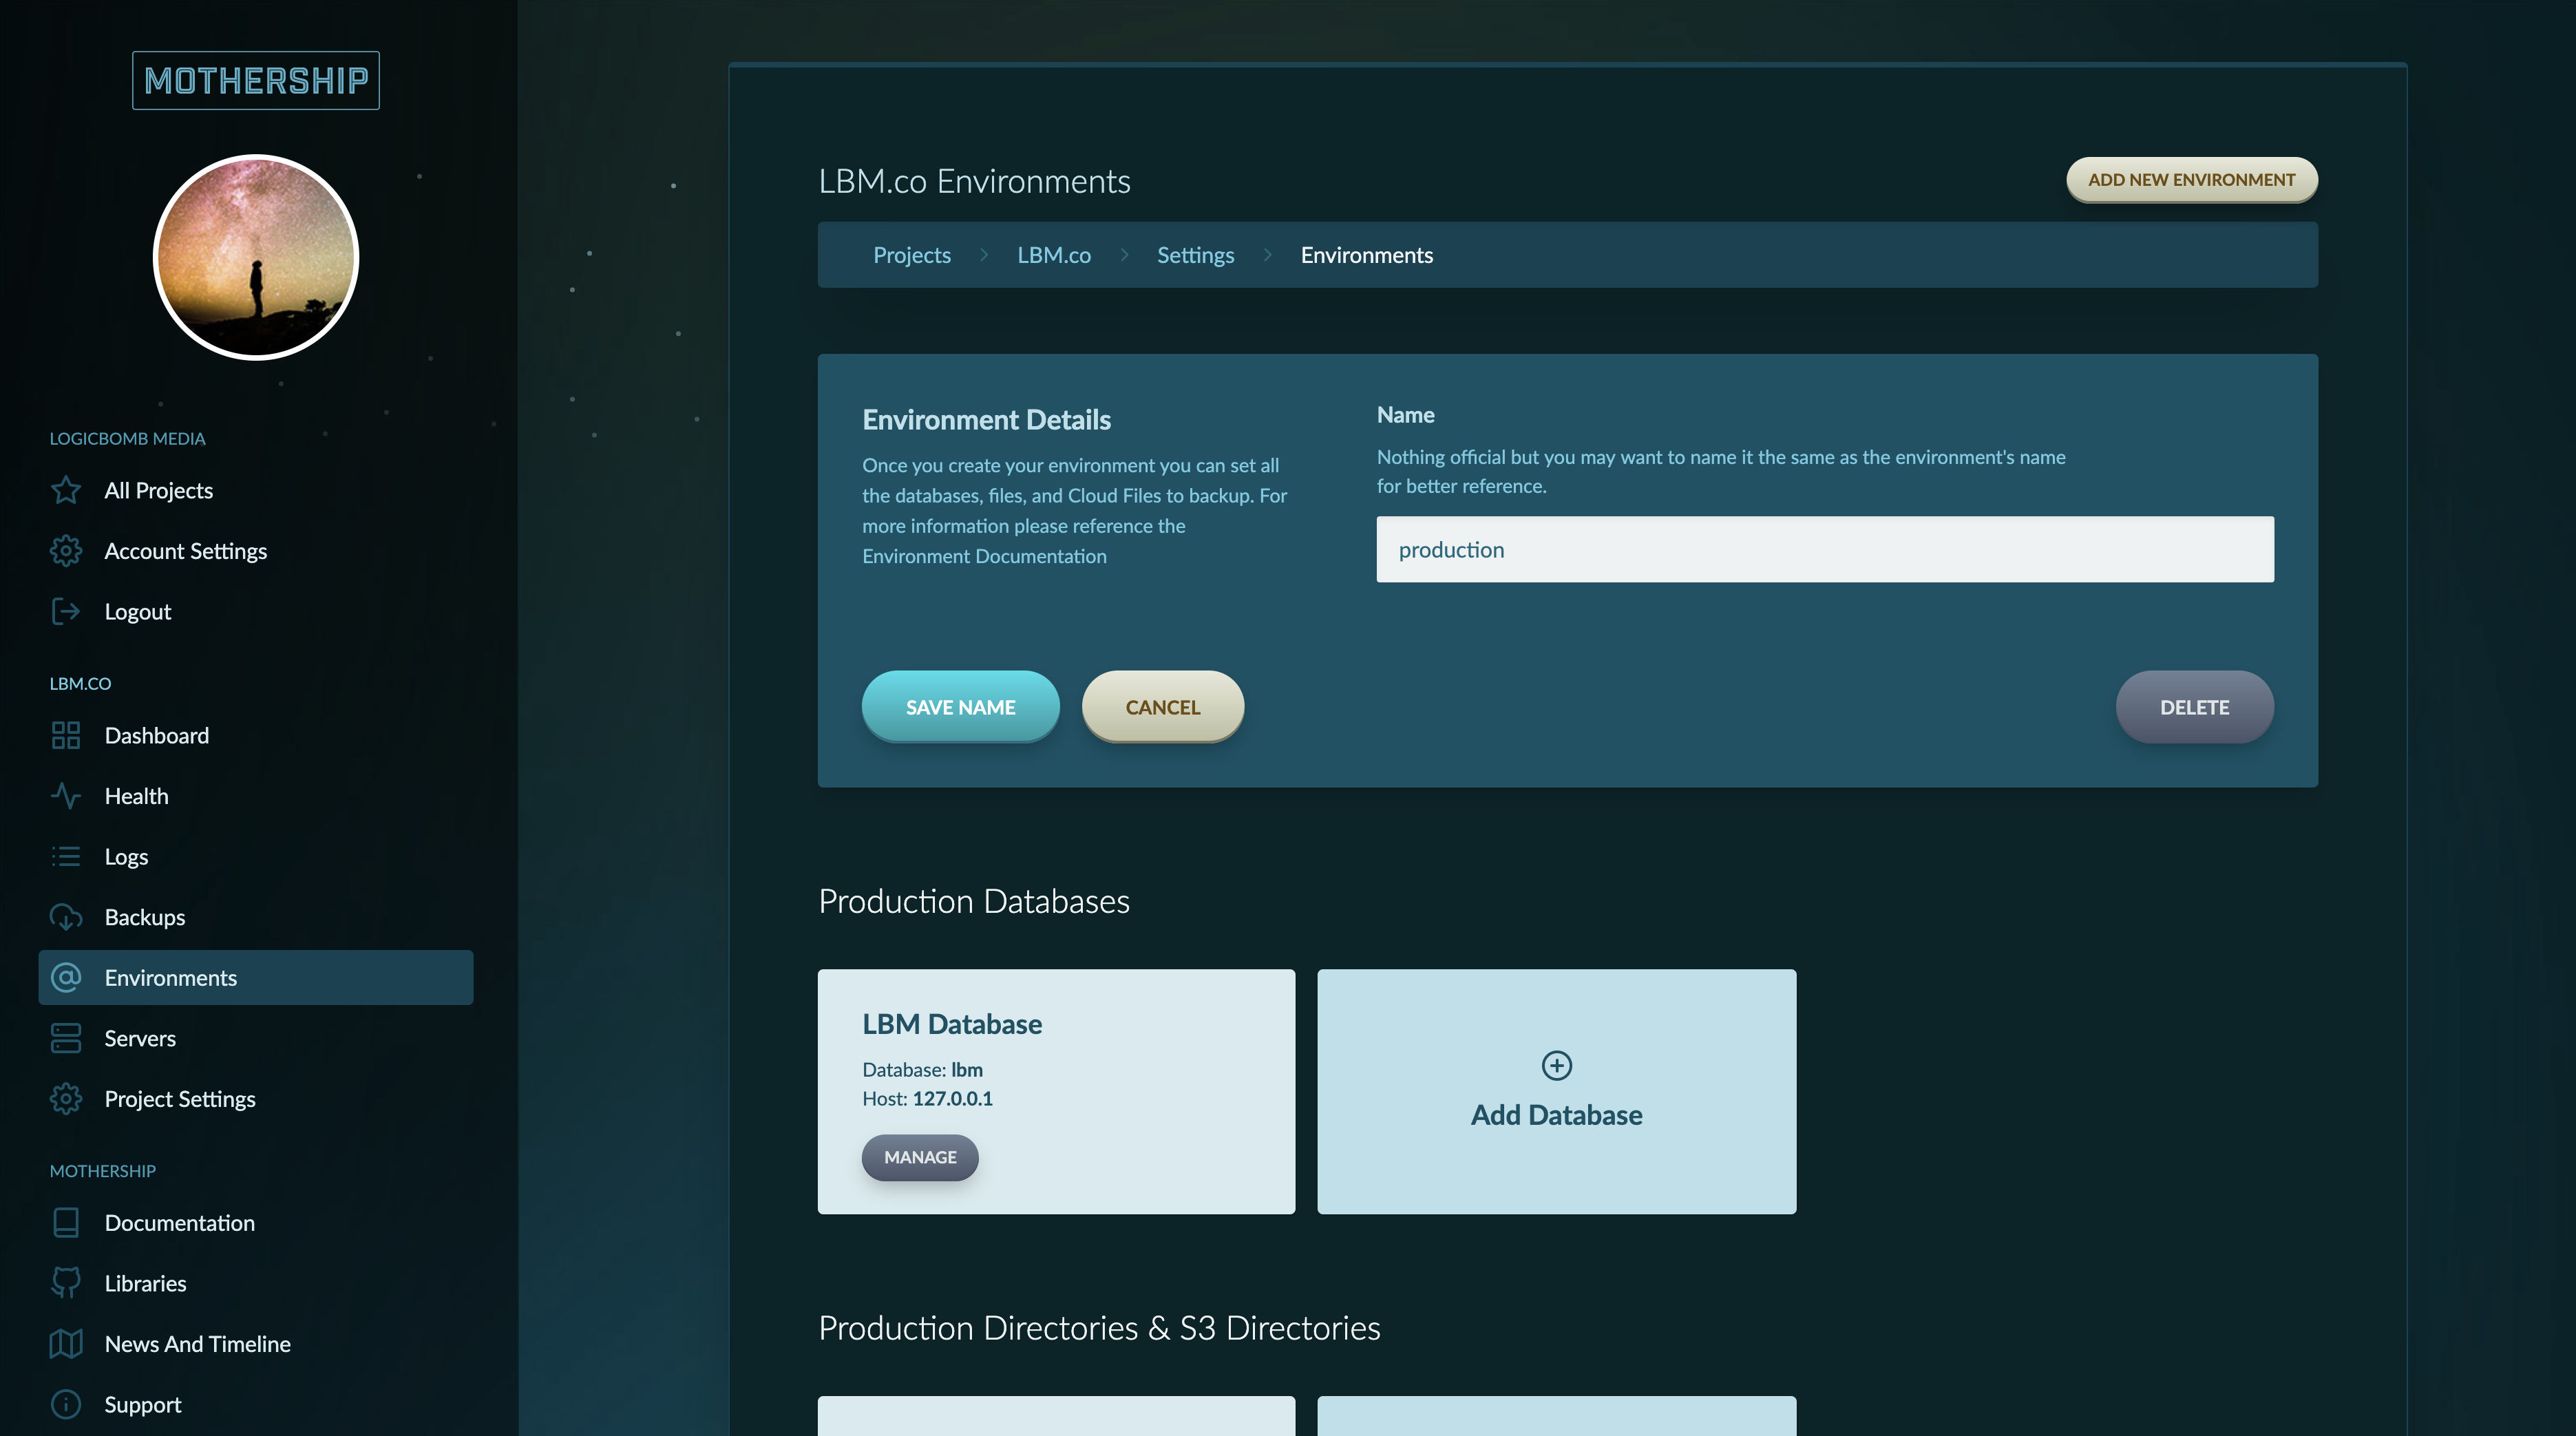Open the Environment Documentation link
Viewport: 2576px width, 1436px height.
click(x=984, y=556)
